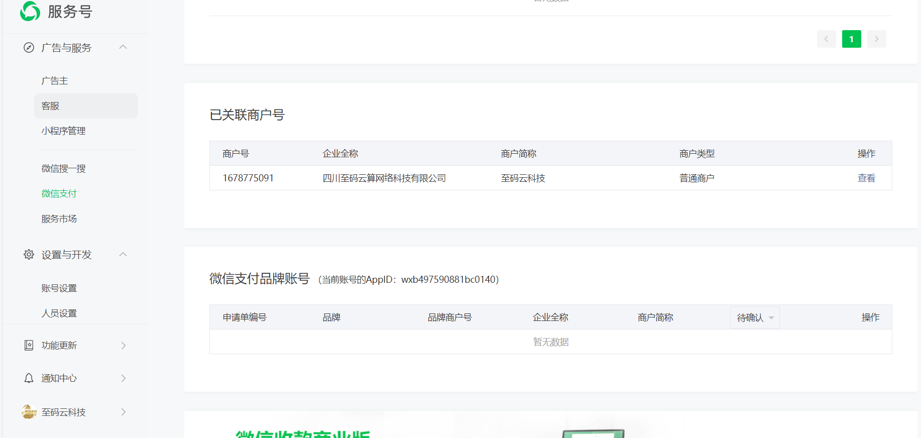
Task: Expand the 至码云科技 account arrow
Action: 124,412
